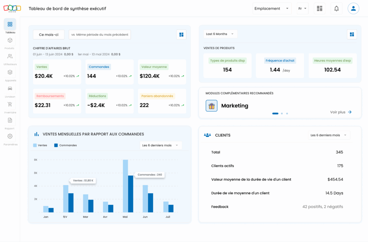Click the lifetime value $454.54
368x242 pixels.
coord(335,179)
